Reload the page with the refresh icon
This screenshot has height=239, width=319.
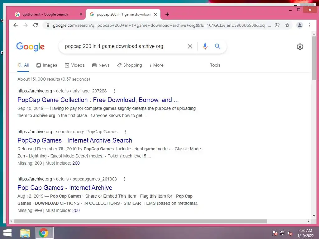click(36, 25)
